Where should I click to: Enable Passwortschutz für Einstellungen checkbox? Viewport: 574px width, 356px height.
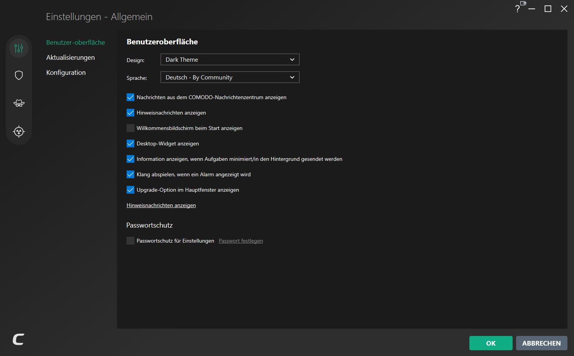click(130, 241)
